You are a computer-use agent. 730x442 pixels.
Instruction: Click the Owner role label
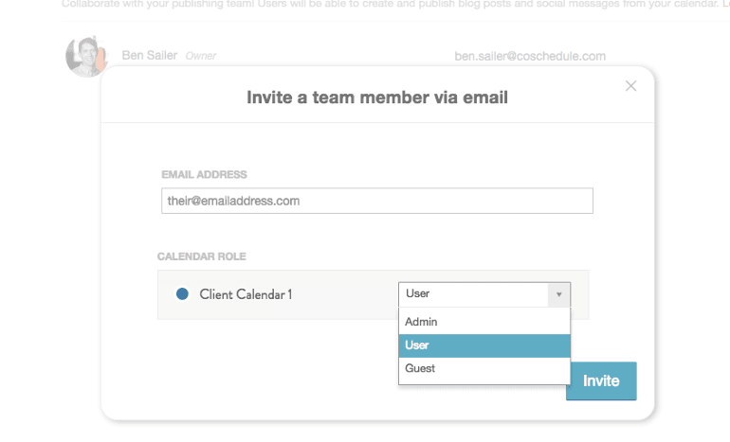pyautogui.click(x=201, y=56)
